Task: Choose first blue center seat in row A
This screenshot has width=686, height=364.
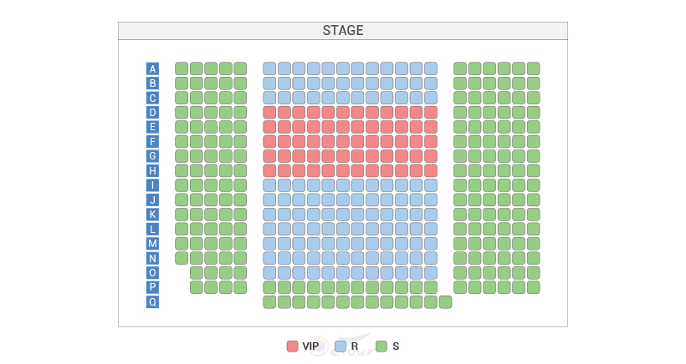Action: tap(269, 68)
